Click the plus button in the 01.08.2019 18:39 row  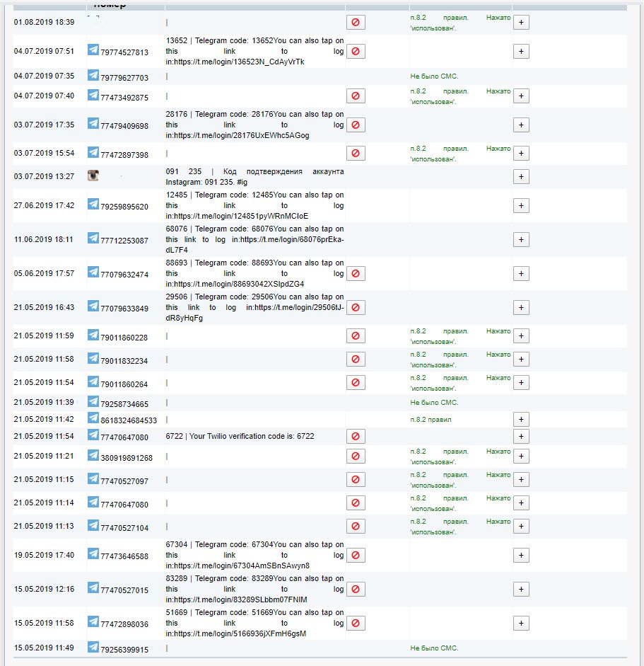click(521, 22)
